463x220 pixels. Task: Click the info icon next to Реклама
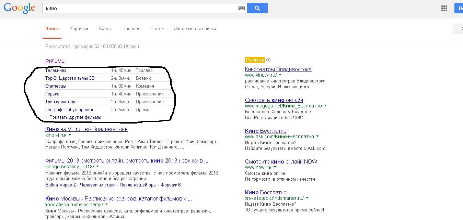[268, 60]
